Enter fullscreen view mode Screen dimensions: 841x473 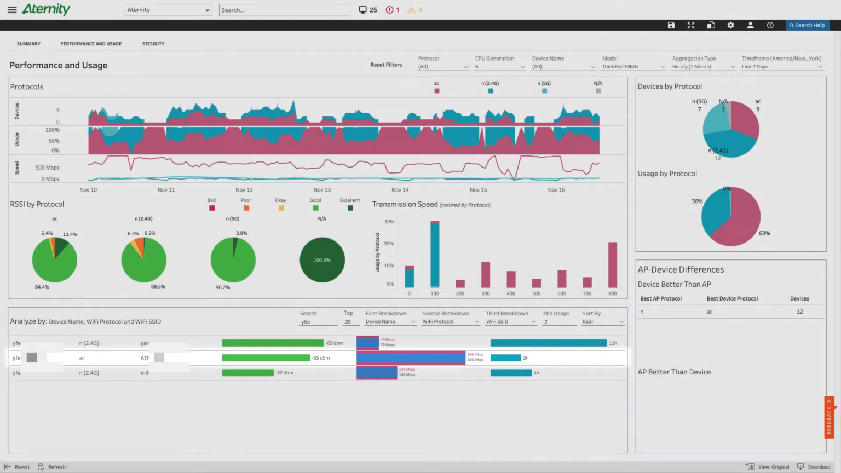[x=690, y=25]
